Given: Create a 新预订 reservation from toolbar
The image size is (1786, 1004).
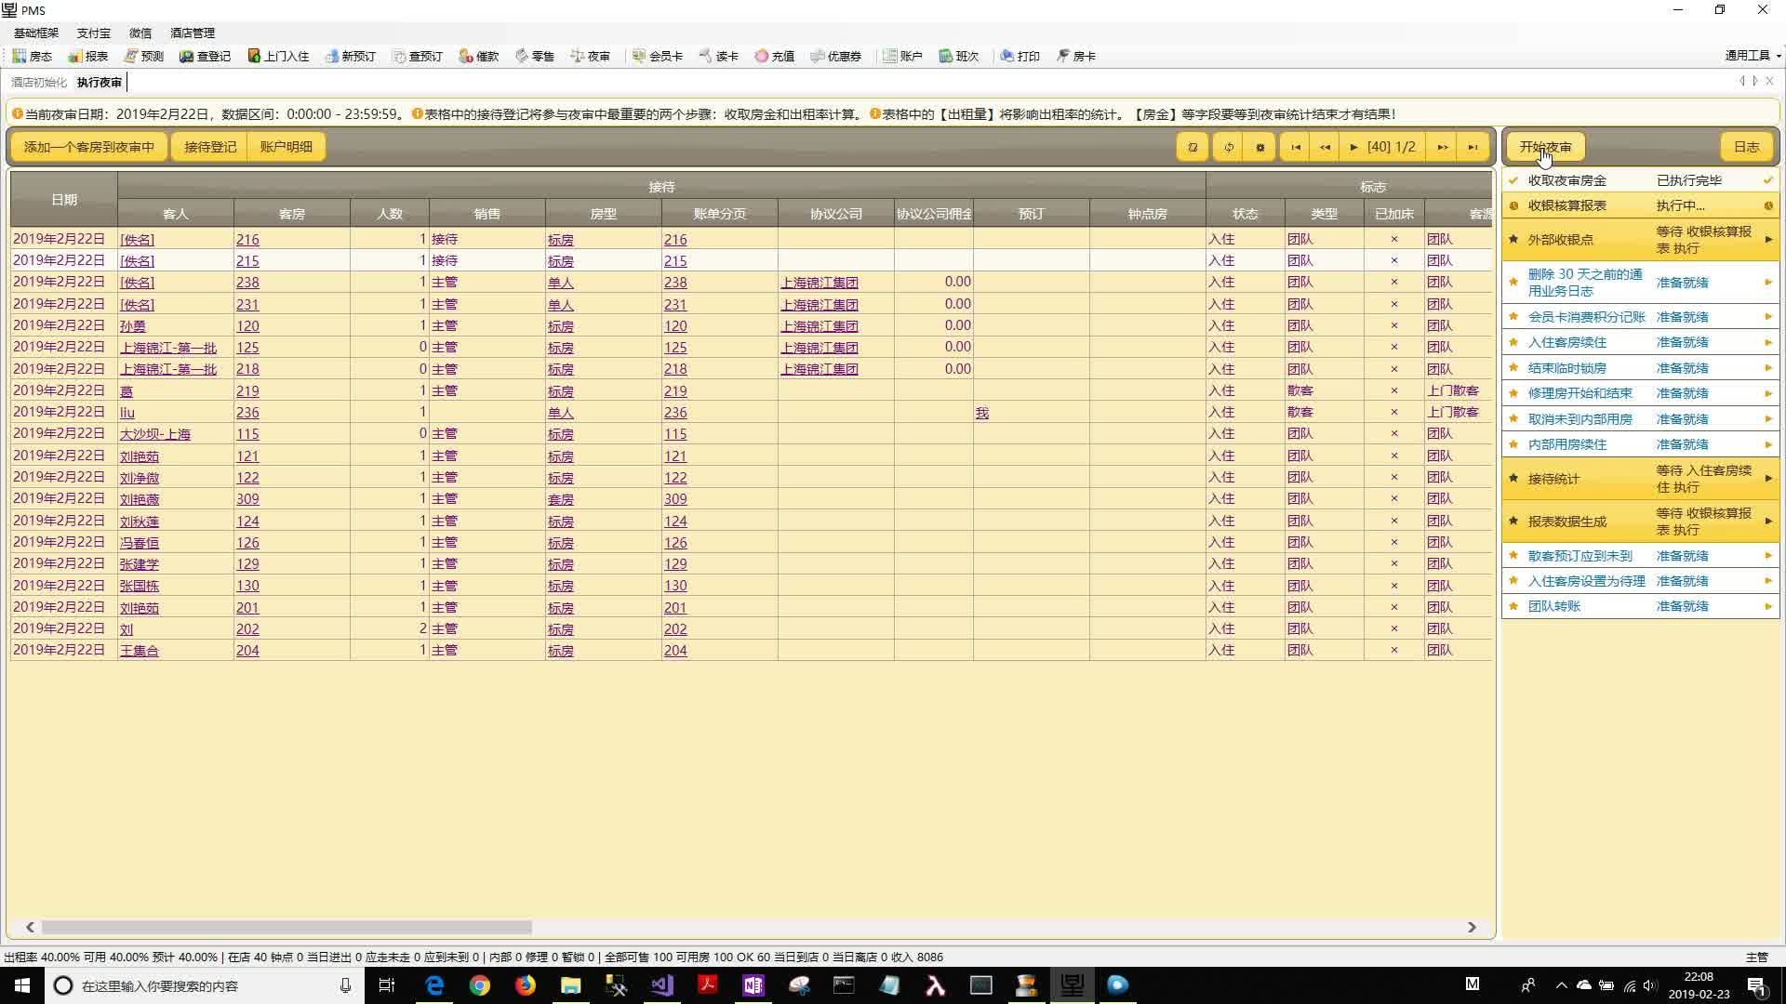Looking at the screenshot, I should (x=350, y=56).
